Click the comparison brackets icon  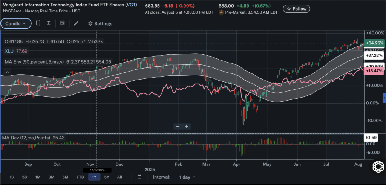coord(38,23)
